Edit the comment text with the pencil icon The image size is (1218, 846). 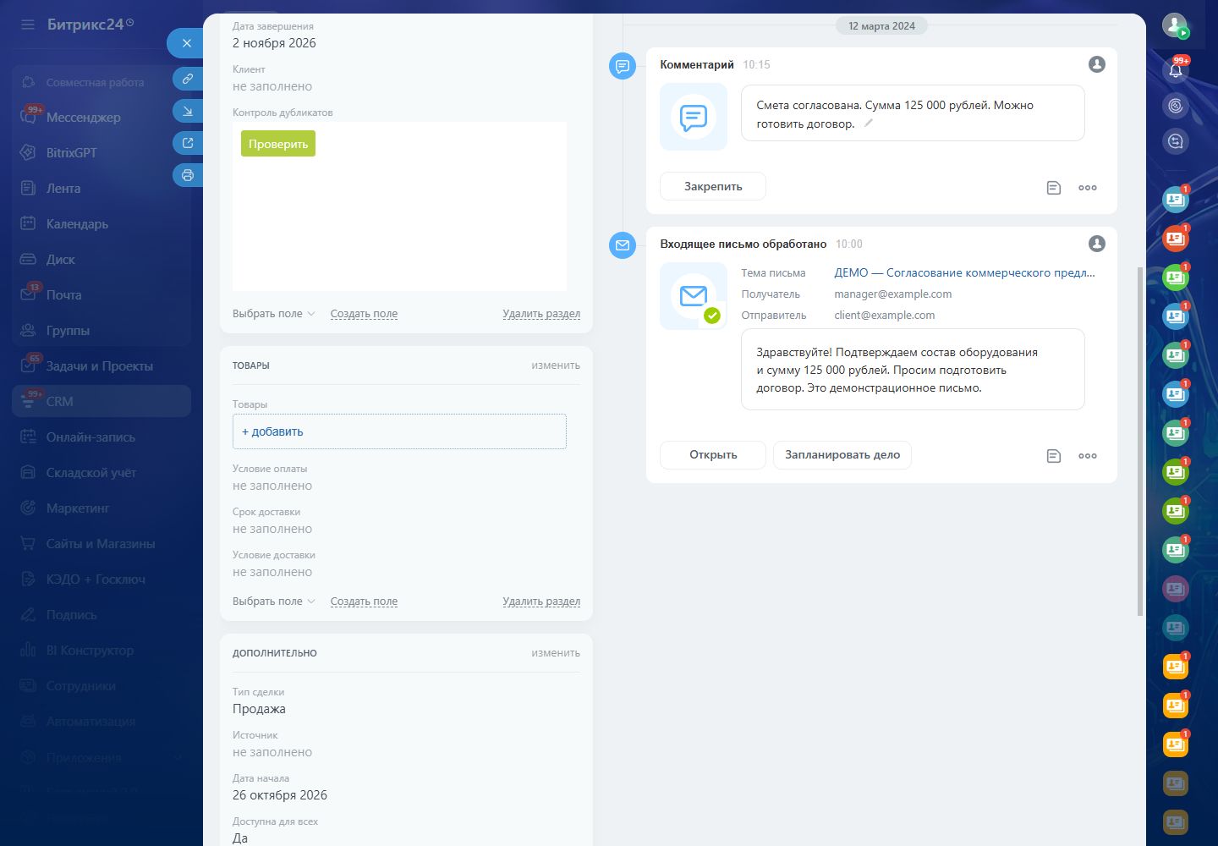pos(869,124)
